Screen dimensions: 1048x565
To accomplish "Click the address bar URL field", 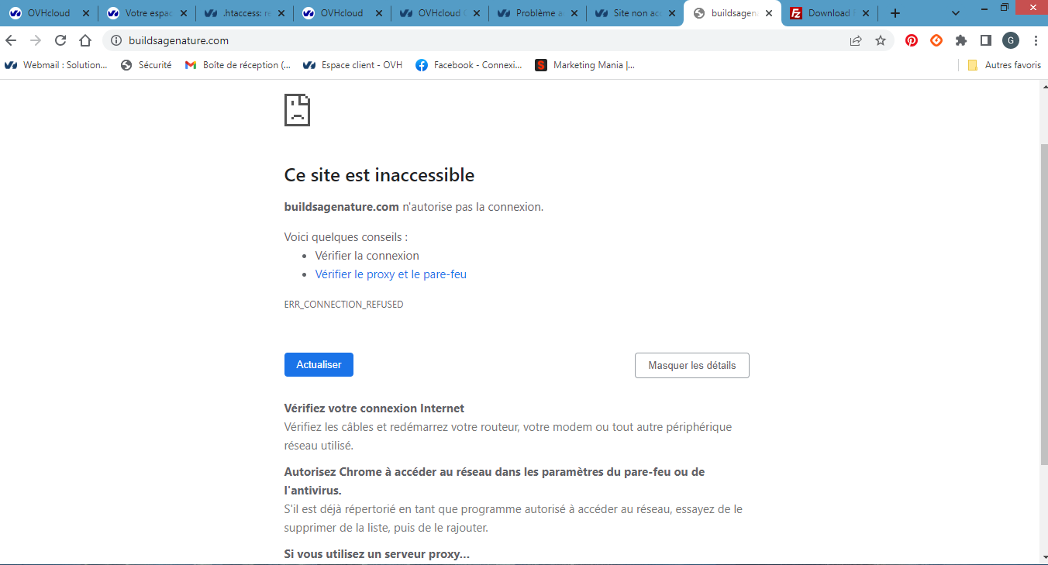I will (x=465, y=40).
